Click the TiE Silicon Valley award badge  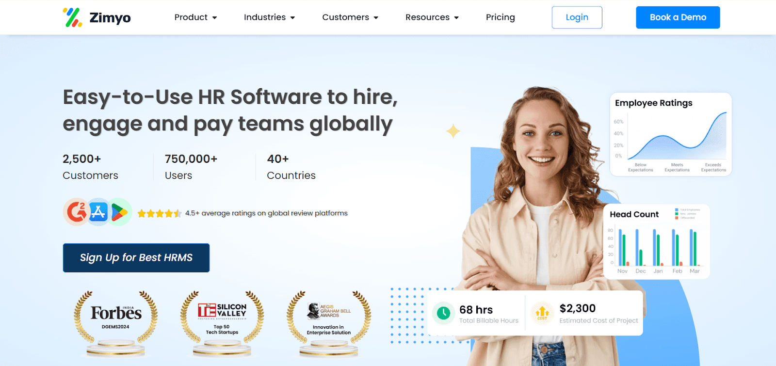(222, 323)
